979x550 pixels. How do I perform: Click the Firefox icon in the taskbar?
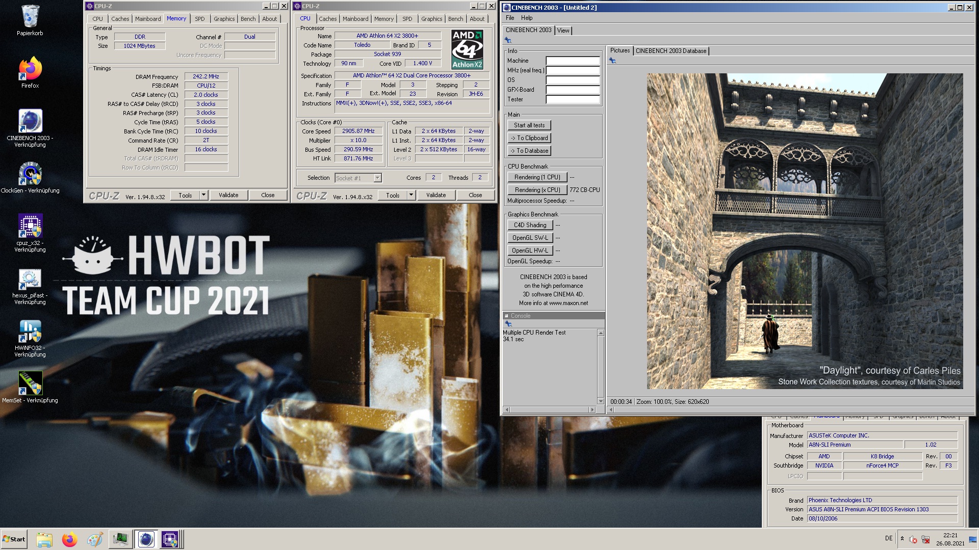[69, 539]
